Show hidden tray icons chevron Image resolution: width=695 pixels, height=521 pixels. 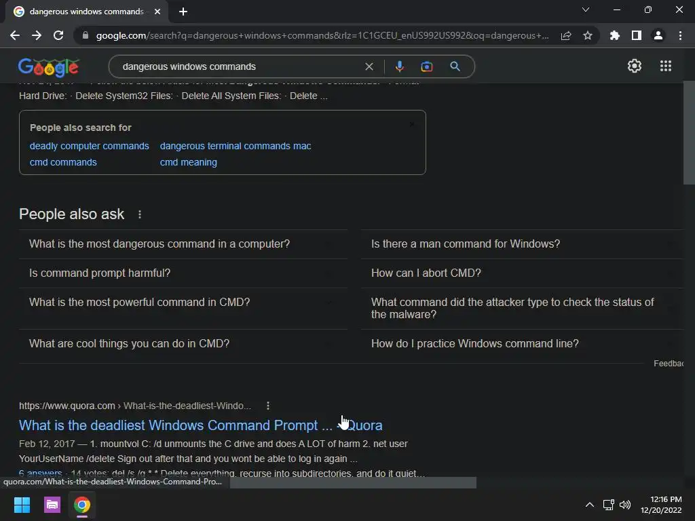590,505
